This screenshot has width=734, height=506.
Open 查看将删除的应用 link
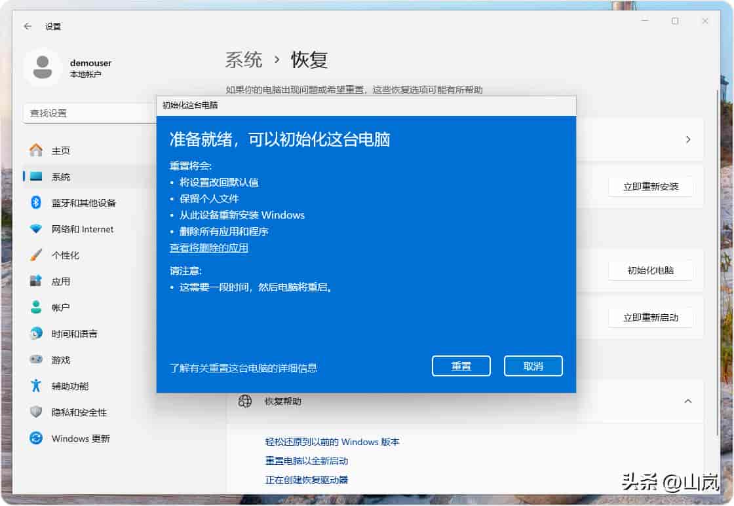tap(209, 248)
